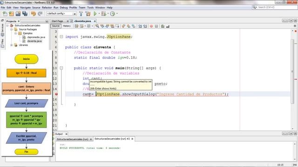The height and width of the screenshot is (167, 298).
Task: Open the Profile Project dropdown arrow
Action: [x=117, y=13]
